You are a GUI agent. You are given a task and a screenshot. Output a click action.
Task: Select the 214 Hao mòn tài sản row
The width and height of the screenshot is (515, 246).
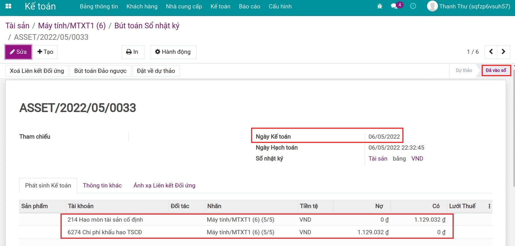(x=105, y=220)
